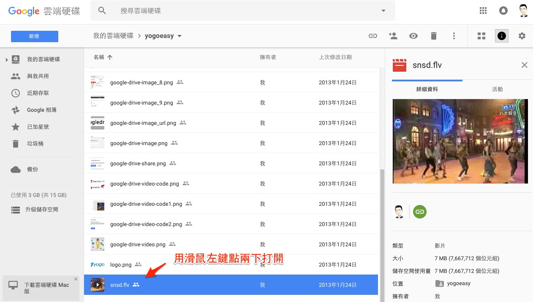Open the account avatar menu
The width and height of the screenshot is (533, 302).
tap(523, 11)
